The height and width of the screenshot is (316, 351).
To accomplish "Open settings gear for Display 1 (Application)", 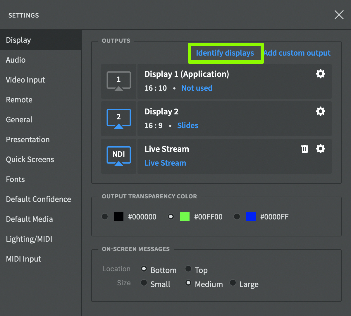I will click(x=321, y=74).
